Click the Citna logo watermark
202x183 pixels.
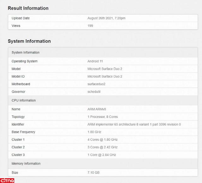[x=7, y=180]
